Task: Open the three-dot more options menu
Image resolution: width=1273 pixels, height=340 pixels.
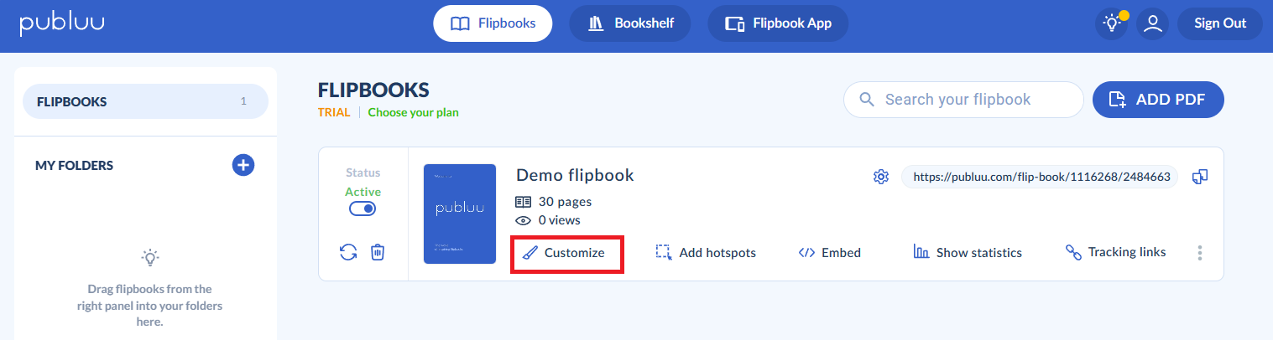Action: tap(1200, 252)
